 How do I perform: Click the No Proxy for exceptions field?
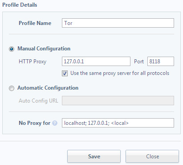pyautogui.click(x=118, y=123)
